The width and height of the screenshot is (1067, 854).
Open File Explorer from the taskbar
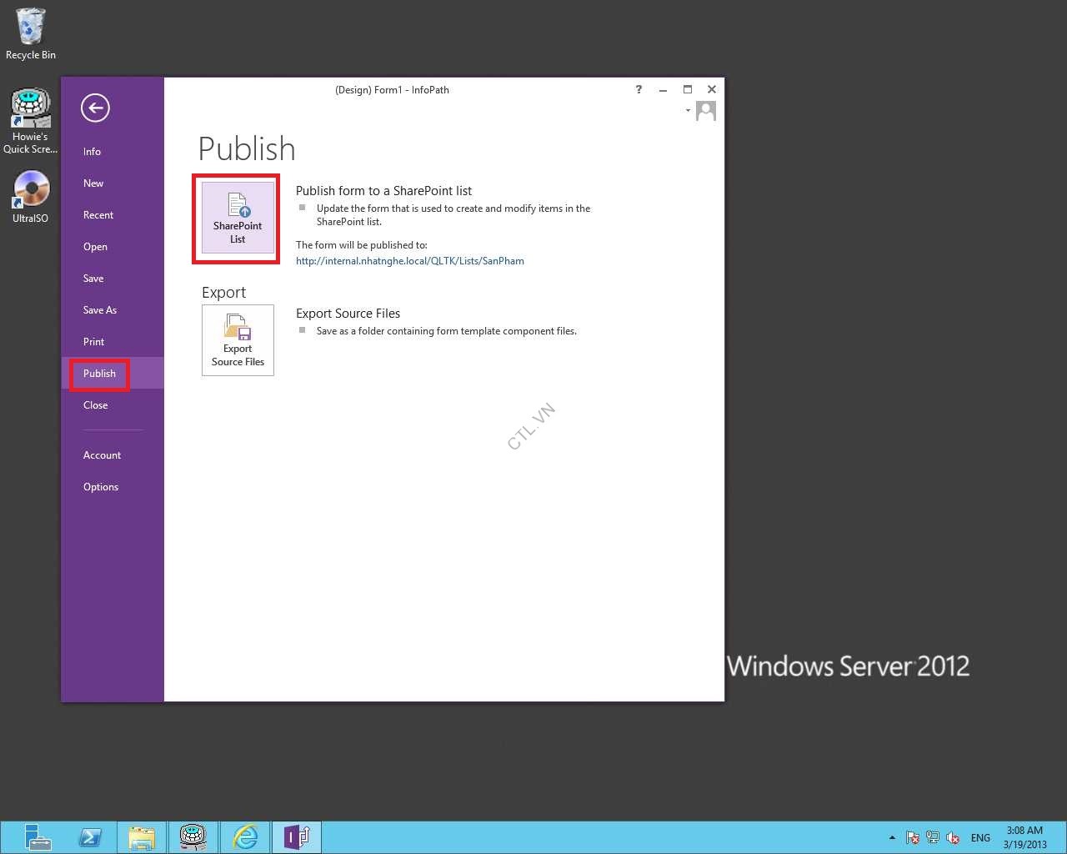click(x=142, y=836)
